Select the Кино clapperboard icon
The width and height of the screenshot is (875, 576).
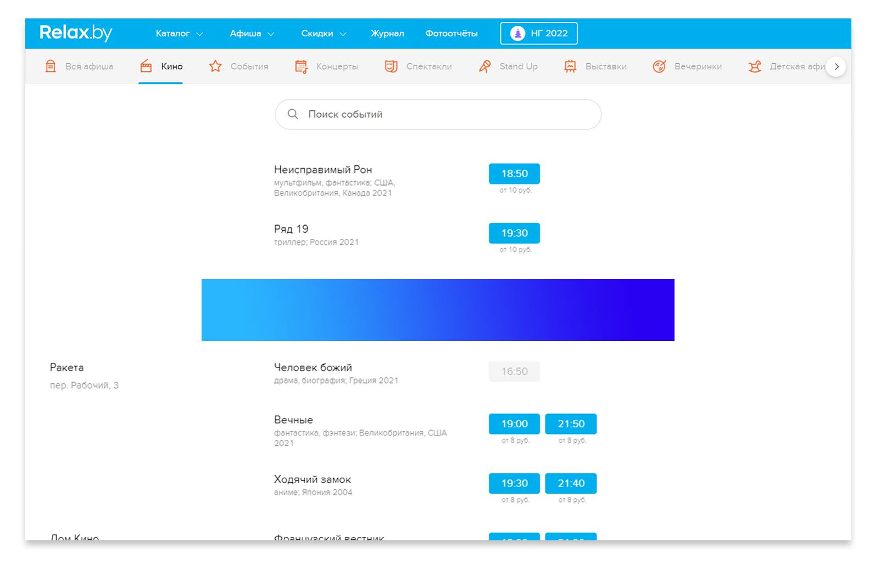(x=146, y=66)
